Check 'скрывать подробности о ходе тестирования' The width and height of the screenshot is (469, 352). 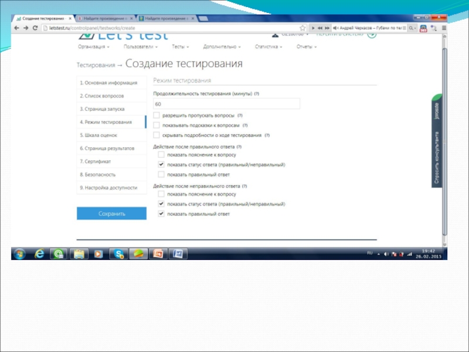[x=156, y=135]
